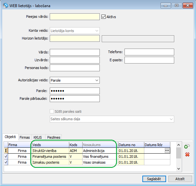Click into the E-pasts field

(x=149, y=60)
